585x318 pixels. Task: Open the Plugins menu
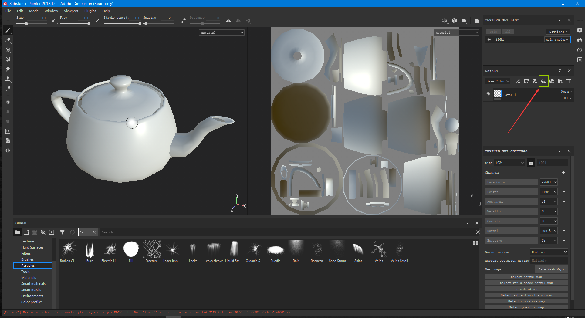pyautogui.click(x=90, y=11)
